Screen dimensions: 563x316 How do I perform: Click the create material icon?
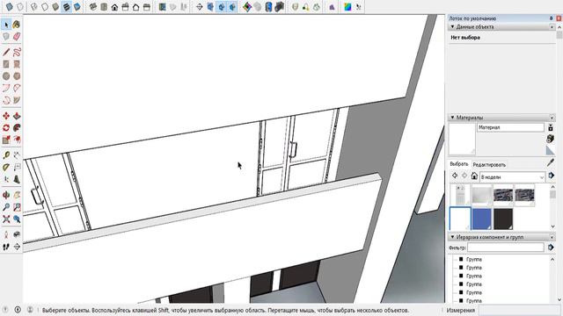coord(551,139)
